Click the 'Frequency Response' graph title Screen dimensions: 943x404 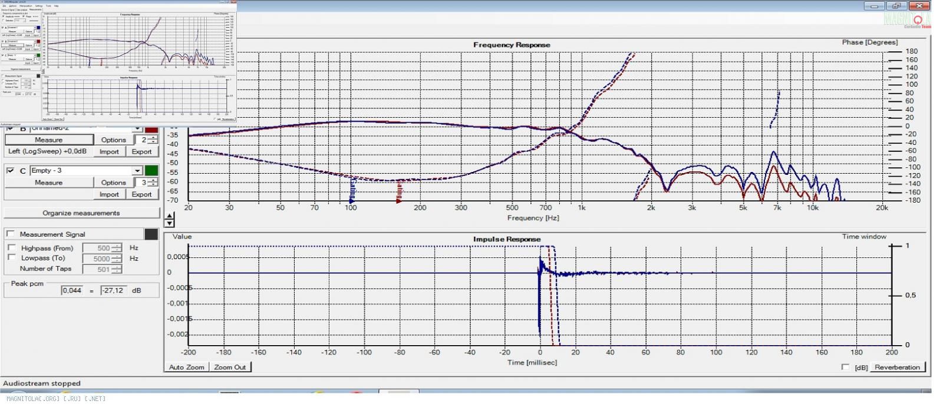(512, 45)
